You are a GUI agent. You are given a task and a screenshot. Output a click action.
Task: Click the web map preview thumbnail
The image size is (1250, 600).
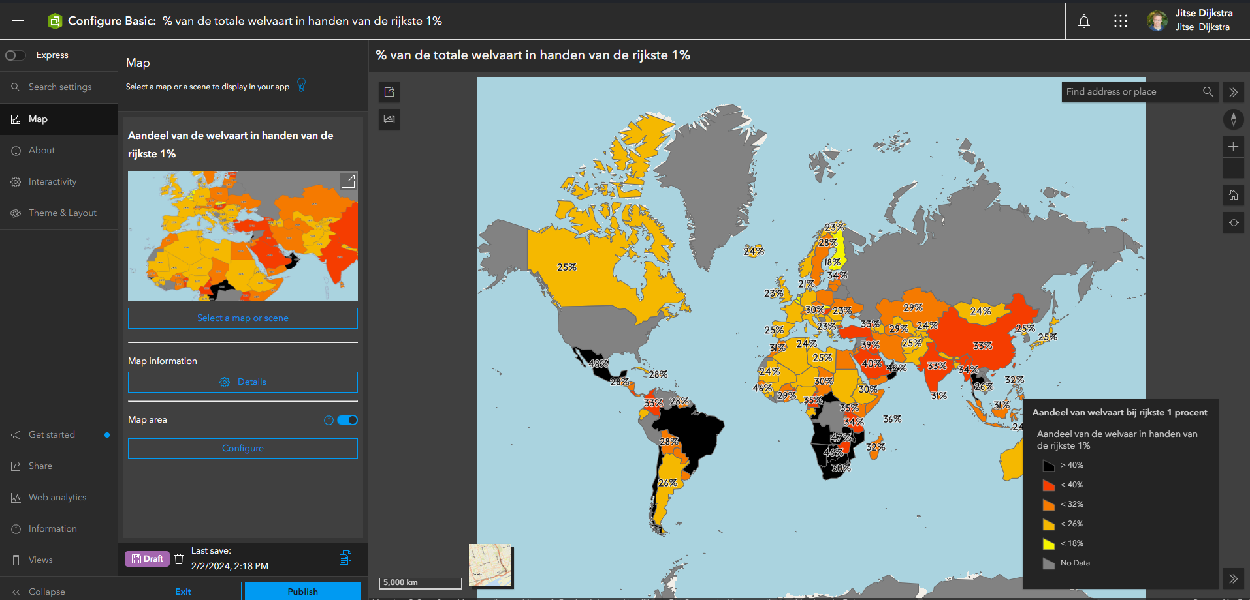(x=243, y=236)
